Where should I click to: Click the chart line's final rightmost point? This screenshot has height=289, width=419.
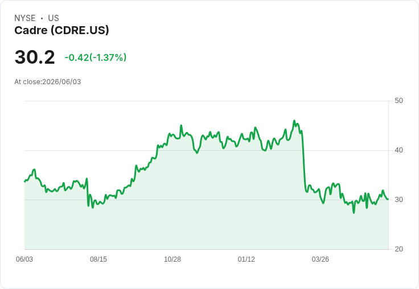(x=388, y=199)
